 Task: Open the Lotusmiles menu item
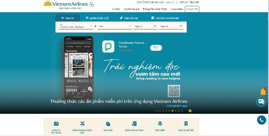pos(177,9)
